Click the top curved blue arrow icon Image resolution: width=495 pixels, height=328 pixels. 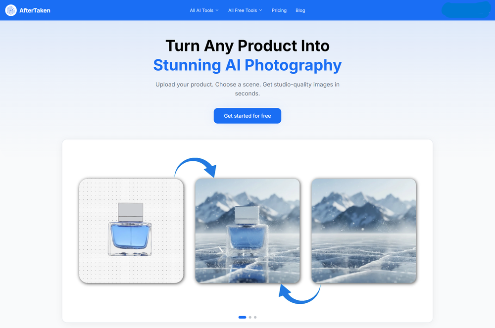[196, 168]
